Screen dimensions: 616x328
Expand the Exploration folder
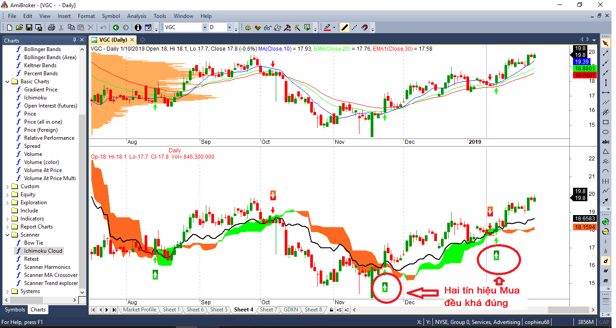[x=8, y=203]
